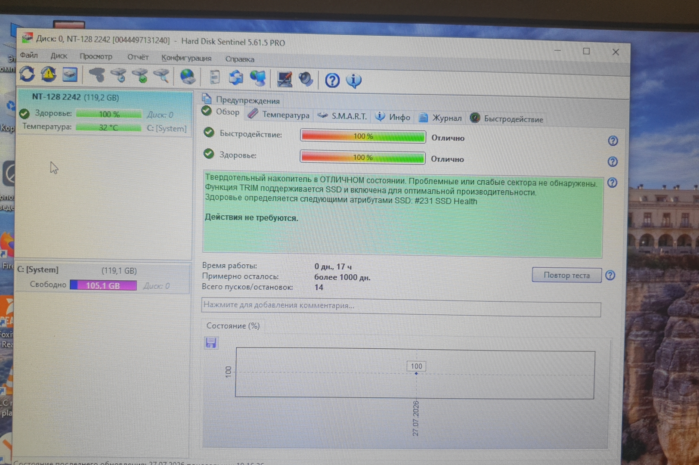Click the disk with clock toolbar icon
The width and height of the screenshot is (699, 465).
pos(118,75)
